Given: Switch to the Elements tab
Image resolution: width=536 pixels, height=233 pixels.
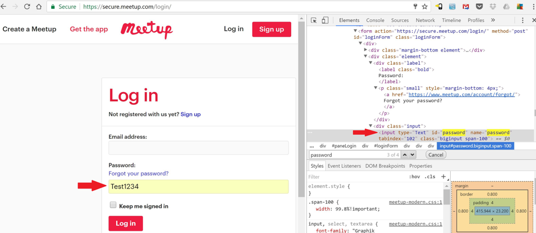Looking at the screenshot, I should pyautogui.click(x=349, y=20).
